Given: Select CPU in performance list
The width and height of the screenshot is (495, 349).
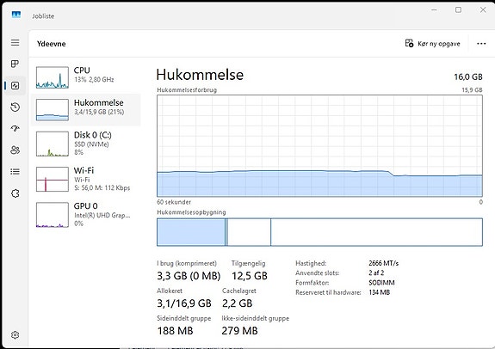Looking at the screenshot, I should pyautogui.click(x=86, y=77).
